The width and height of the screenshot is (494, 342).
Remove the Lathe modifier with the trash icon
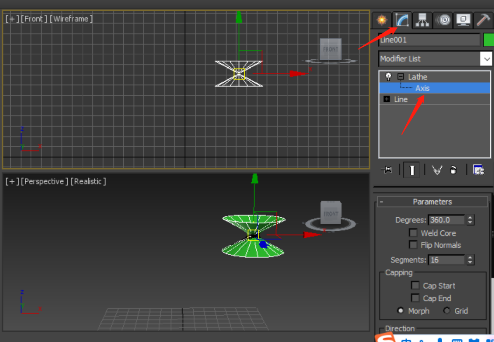click(x=452, y=170)
